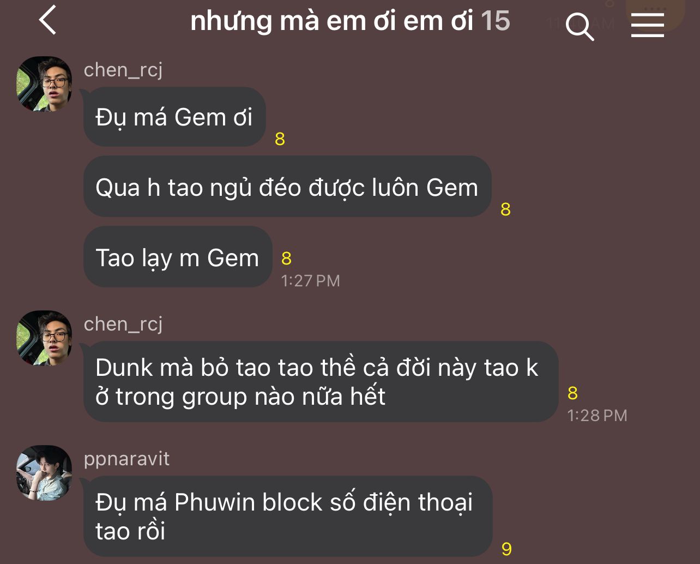Open the search magnifier icon

[580, 27]
